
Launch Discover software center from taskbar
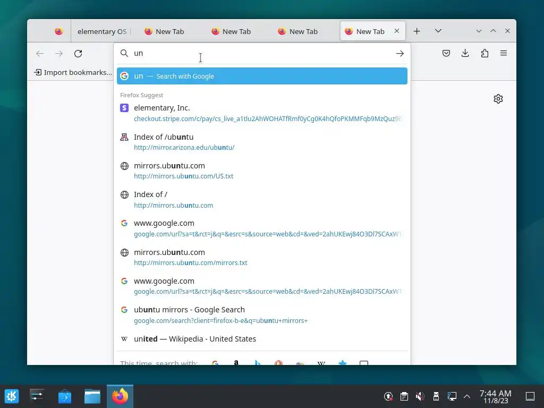point(64,396)
